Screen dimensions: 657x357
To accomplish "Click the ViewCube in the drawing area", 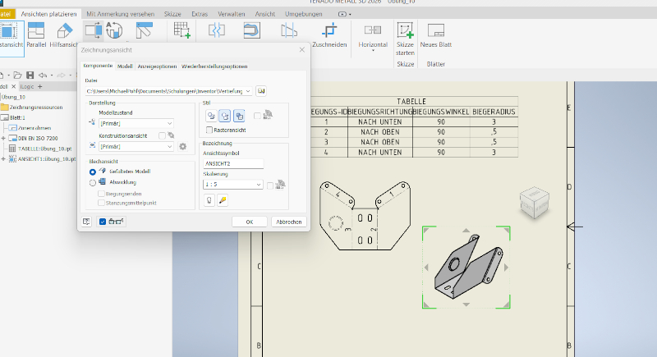I will pyautogui.click(x=533, y=202).
